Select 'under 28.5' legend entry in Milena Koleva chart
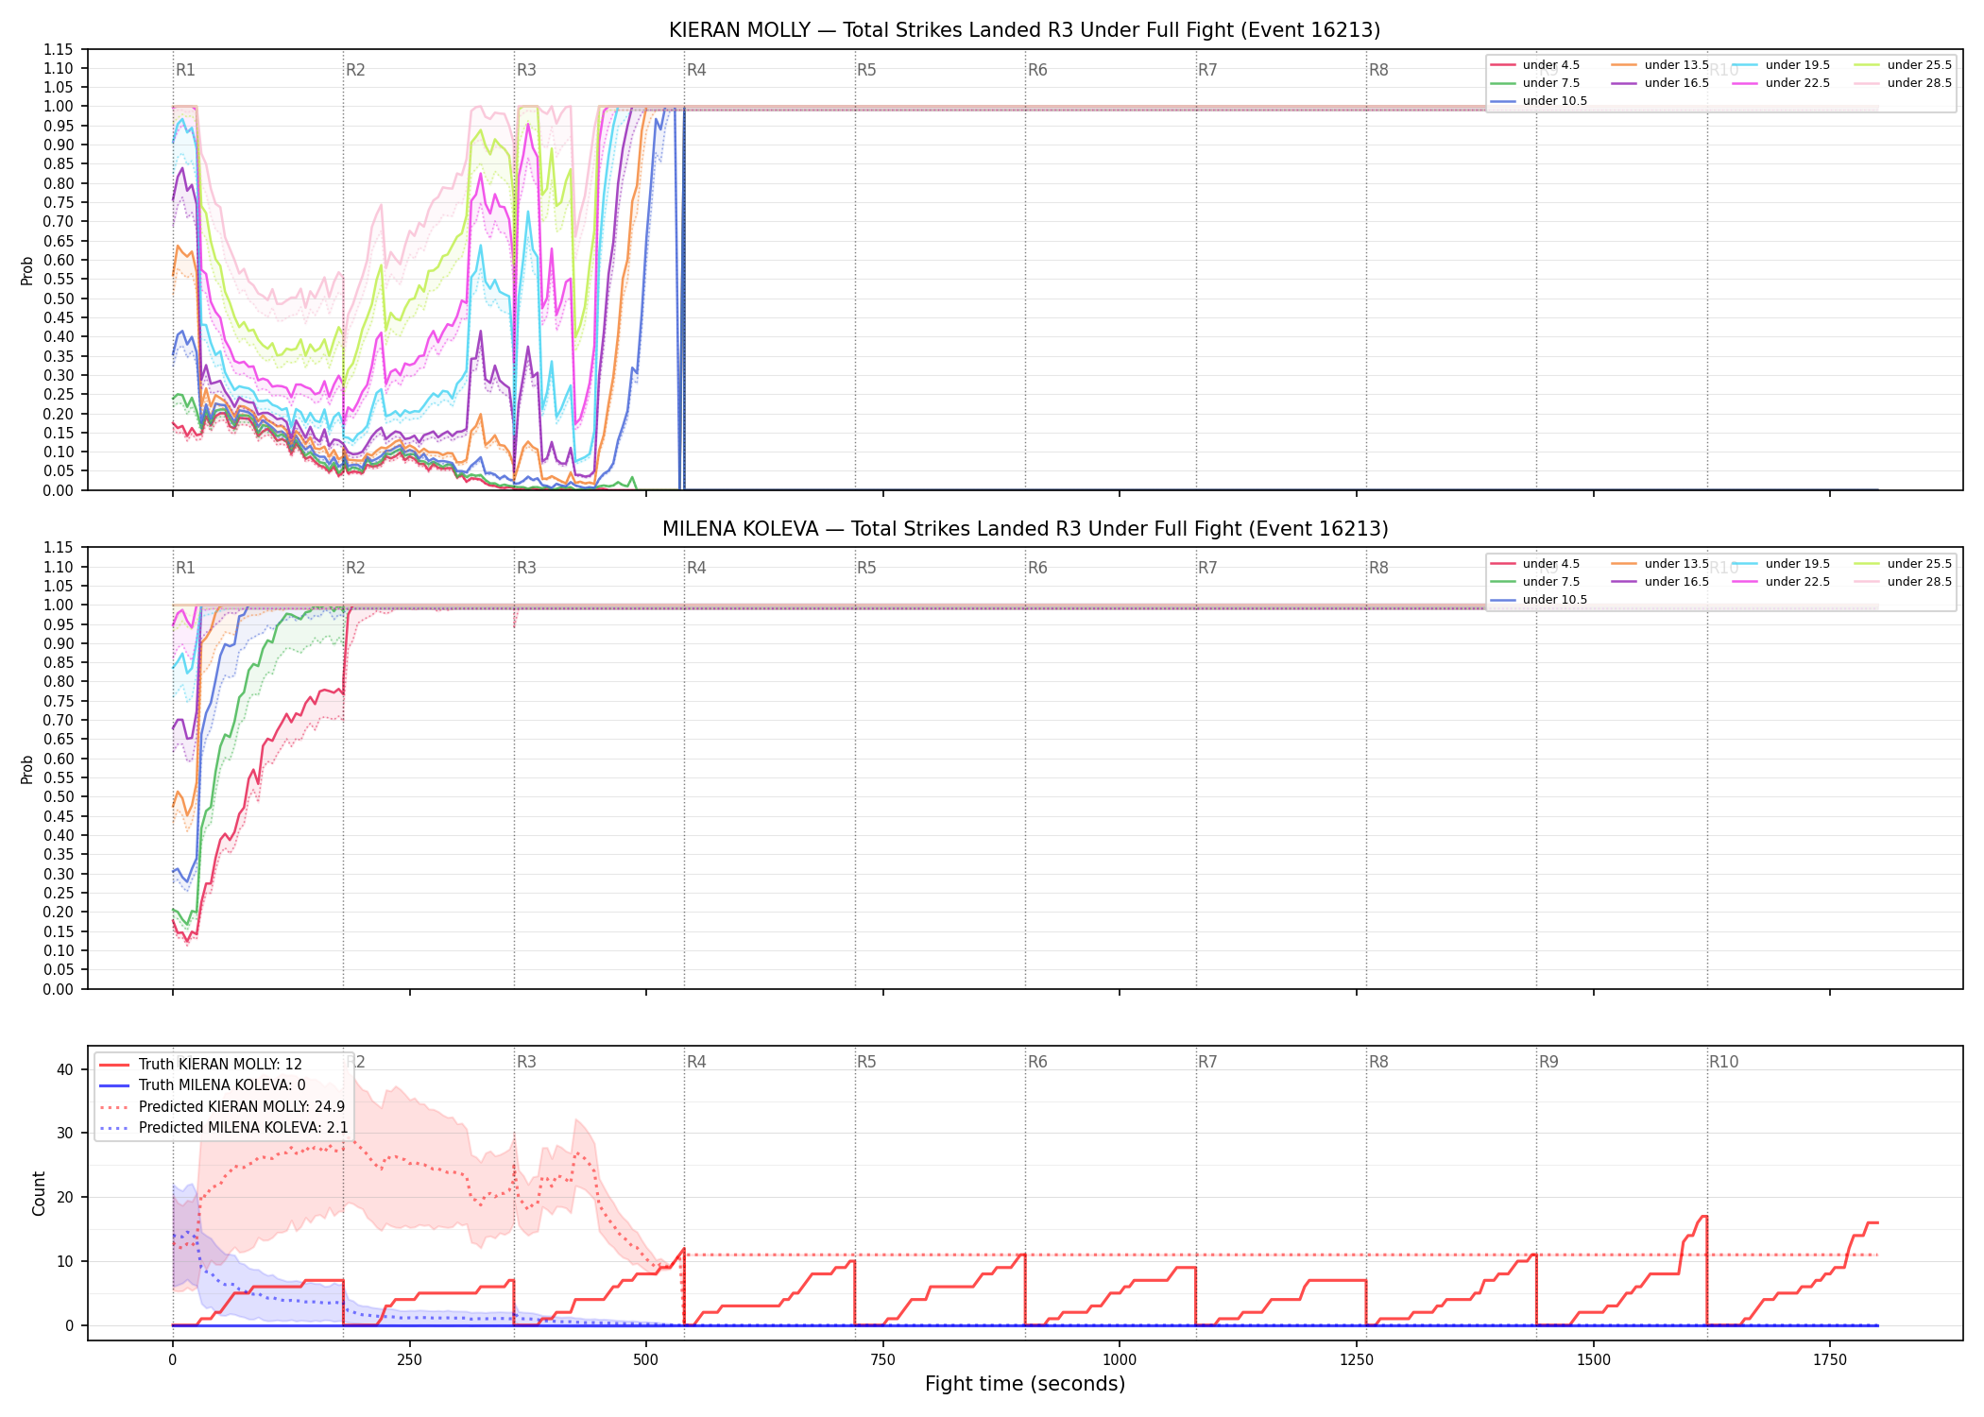This screenshot has height=1417, width=1984. pos(1902,582)
